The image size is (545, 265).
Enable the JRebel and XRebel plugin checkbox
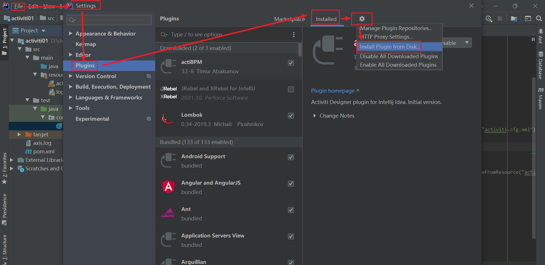point(291,89)
